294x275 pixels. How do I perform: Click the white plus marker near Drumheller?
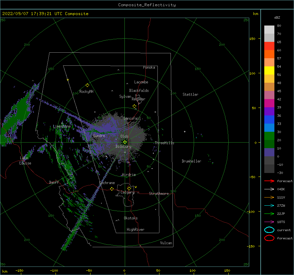click(185, 131)
